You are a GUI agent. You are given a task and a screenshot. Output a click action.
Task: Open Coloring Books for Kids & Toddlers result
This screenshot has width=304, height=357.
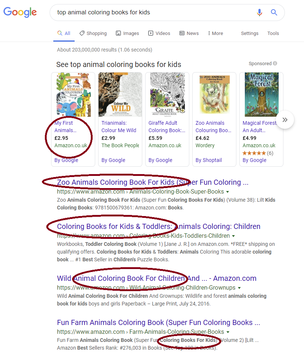(159, 227)
